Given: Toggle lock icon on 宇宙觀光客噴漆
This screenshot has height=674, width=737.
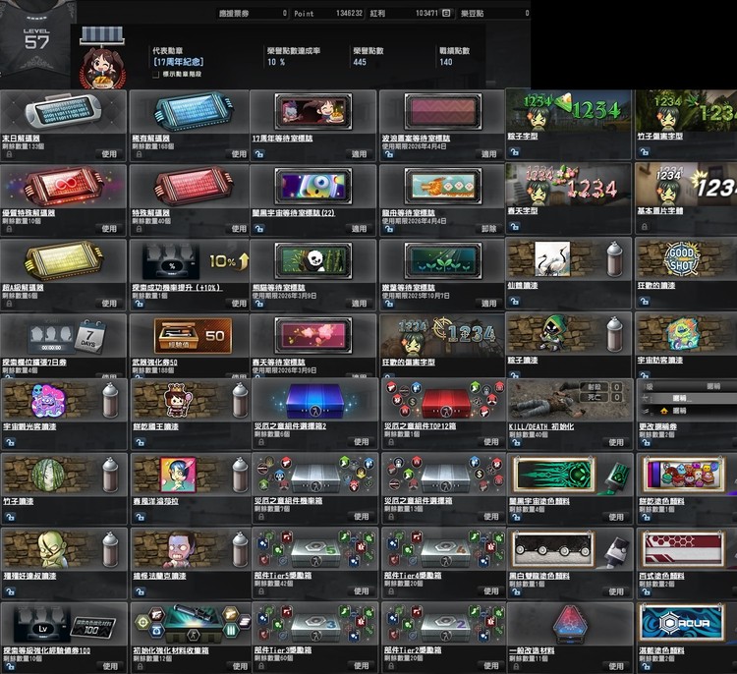Looking at the screenshot, I should point(8,442).
